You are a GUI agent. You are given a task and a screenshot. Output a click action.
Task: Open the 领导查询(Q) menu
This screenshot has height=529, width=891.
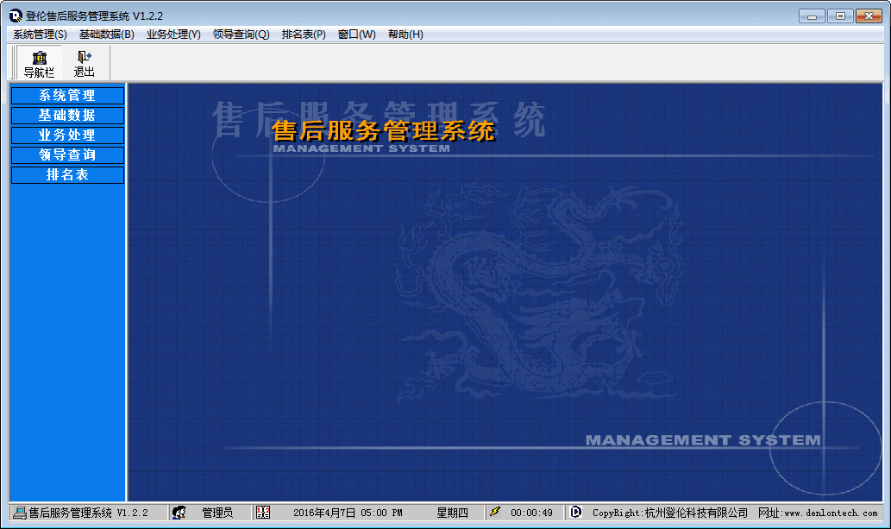[241, 35]
